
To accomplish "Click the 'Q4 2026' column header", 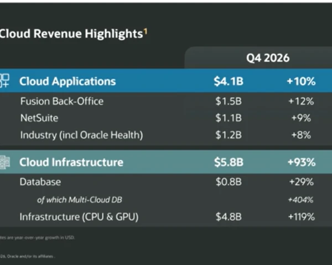I will (268, 58).
